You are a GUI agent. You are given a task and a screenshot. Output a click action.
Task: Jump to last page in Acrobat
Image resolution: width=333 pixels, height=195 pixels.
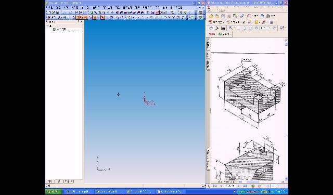[245, 186]
